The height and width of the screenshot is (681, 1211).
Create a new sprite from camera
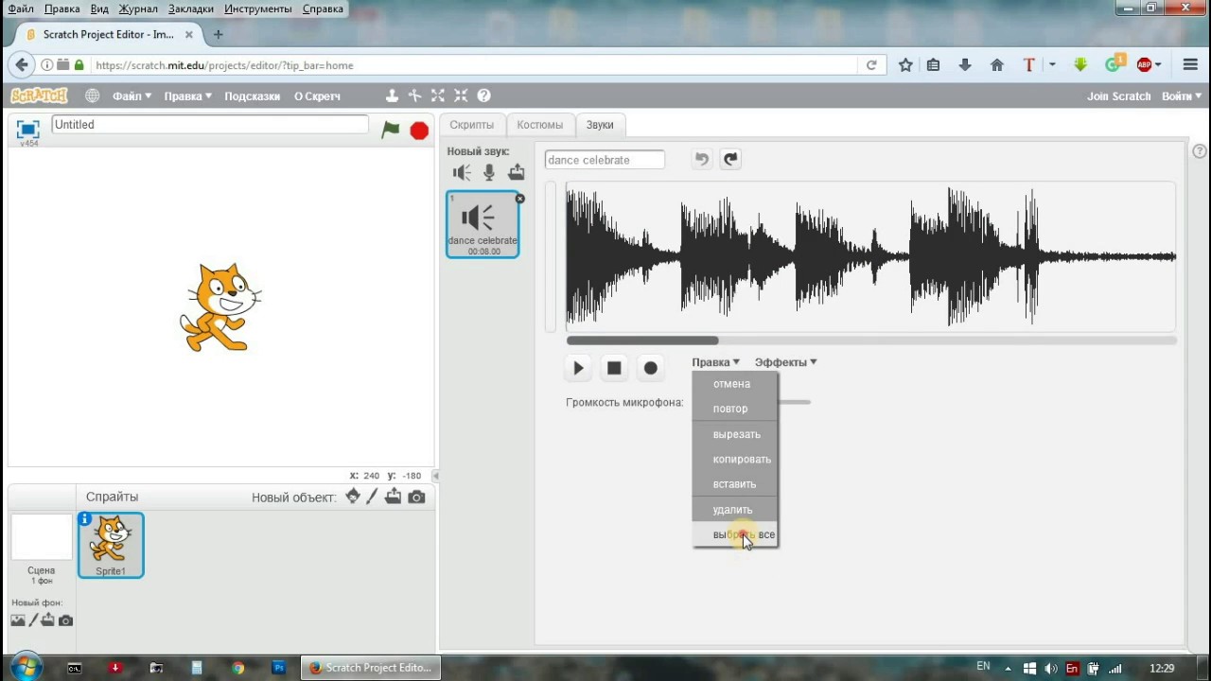416,497
